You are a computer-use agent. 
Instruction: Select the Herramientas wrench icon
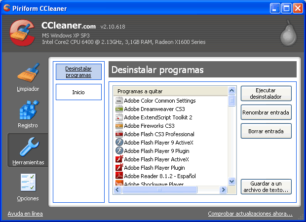pos(29,147)
